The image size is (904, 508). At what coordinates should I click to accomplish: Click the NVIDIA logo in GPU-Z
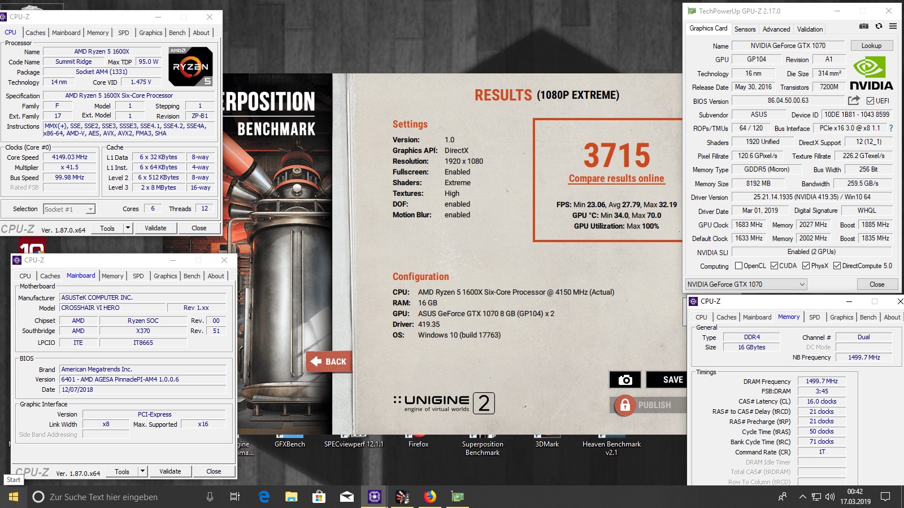click(871, 73)
